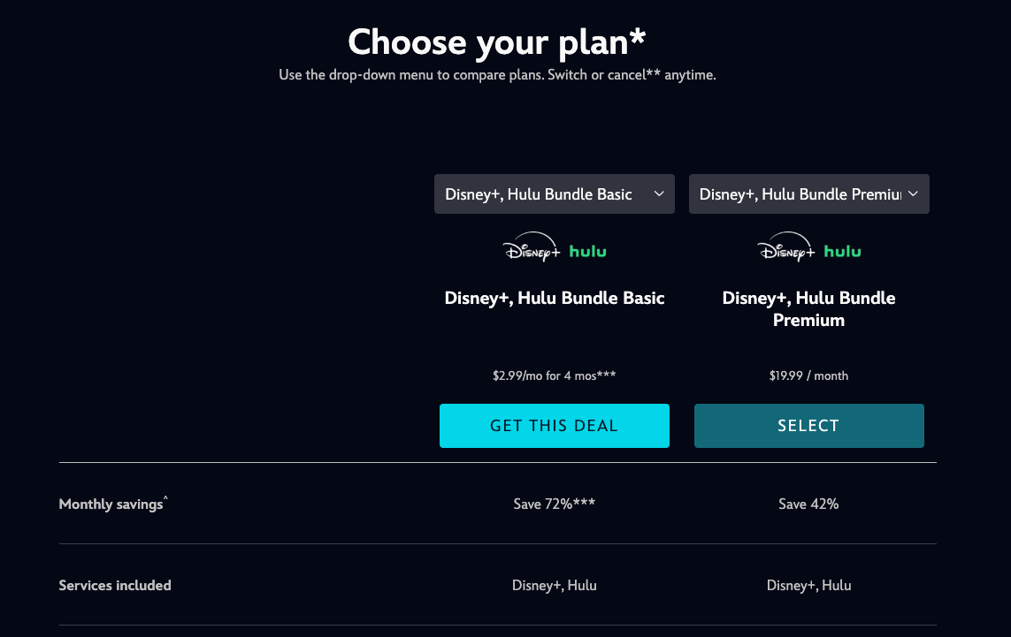Image resolution: width=1011 pixels, height=637 pixels.
Task: Click the Disney+, Hulu Bundle Premium plan title
Action: point(808,308)
